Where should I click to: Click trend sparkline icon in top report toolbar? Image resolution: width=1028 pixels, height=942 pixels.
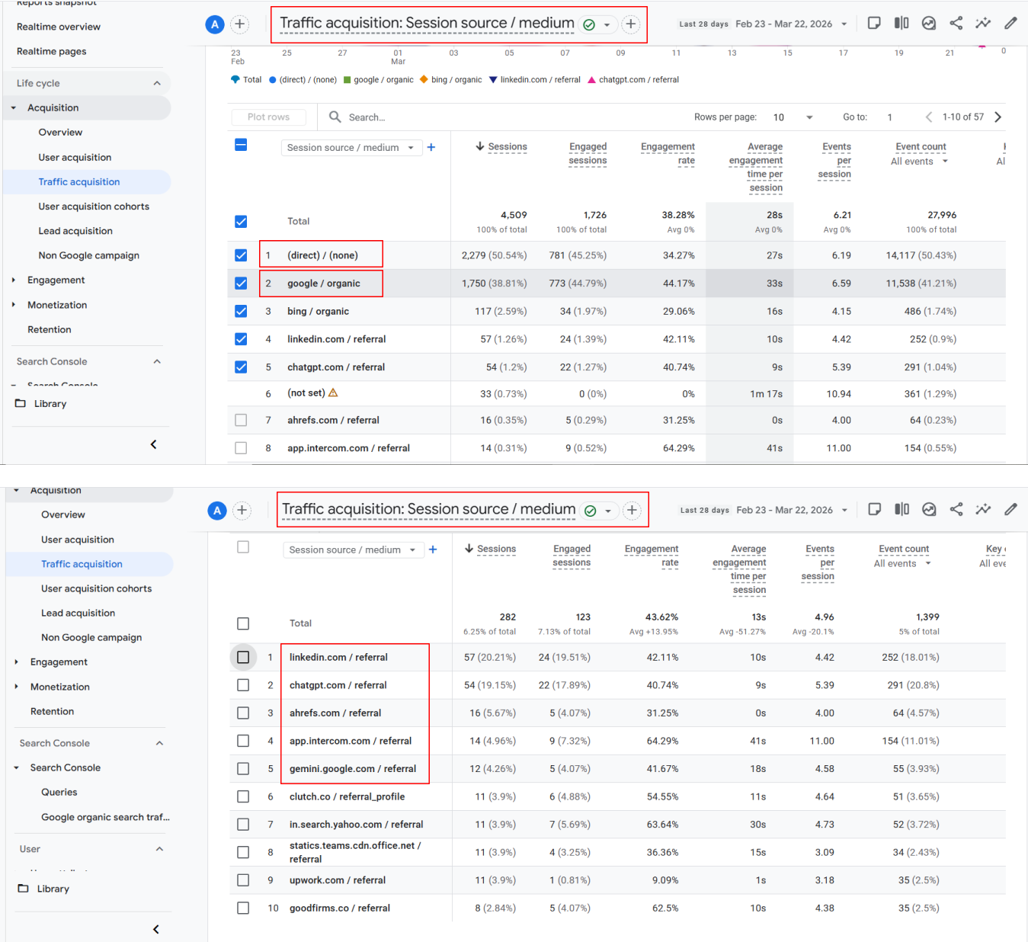(983, 23)
